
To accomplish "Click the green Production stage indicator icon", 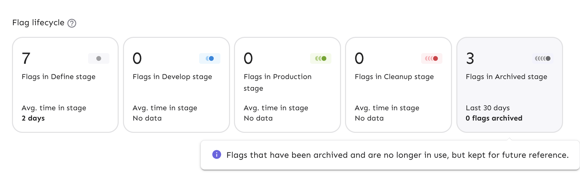I will pyautogui.click(x=321, y=58).
